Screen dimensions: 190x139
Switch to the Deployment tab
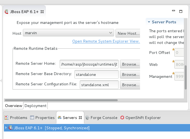pyautogui.click(x=35, y=106)
